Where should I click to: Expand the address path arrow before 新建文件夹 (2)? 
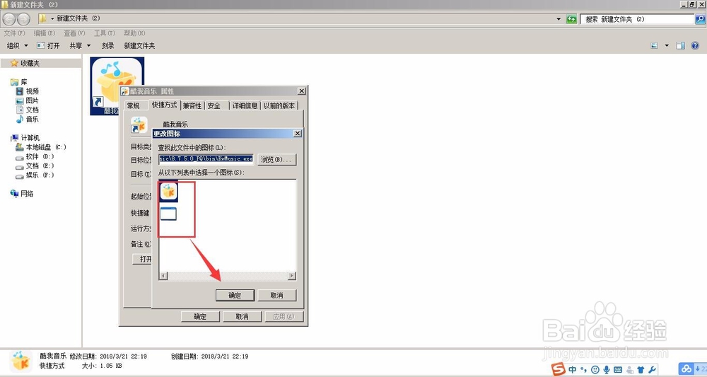point(52,18)
